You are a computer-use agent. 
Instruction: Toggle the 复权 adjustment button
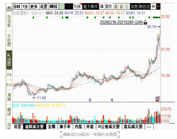coord(108,6)
